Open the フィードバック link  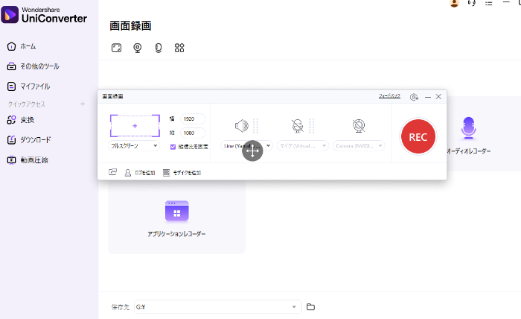click(x=389, y=96)
